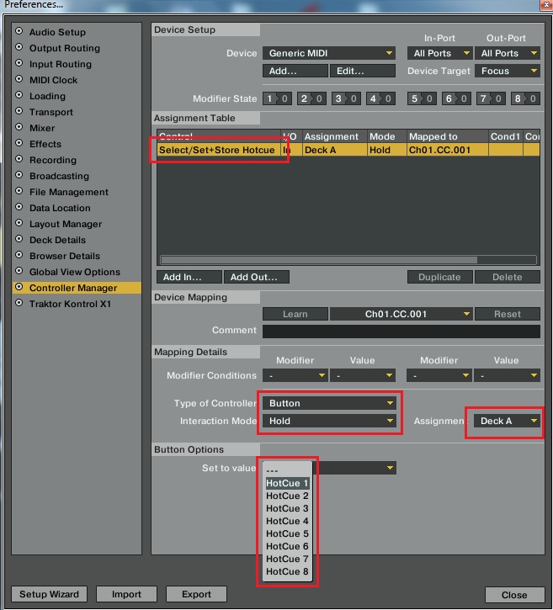Viewport: 553px width, 610px height.
Task: Select Input Routing in the sidebar
Action: pos(61,64)
